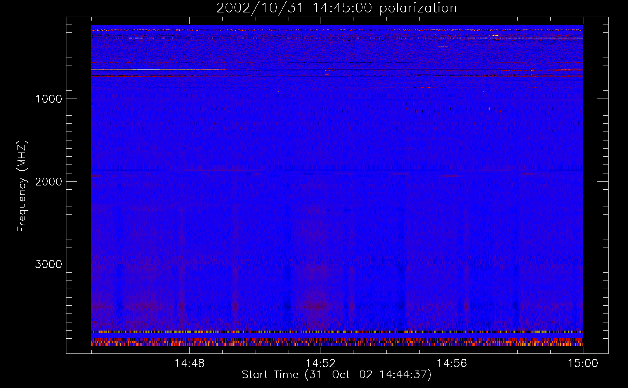Select the 2000 frequency axis label
628x388 pixels.
tap(49, 182)
